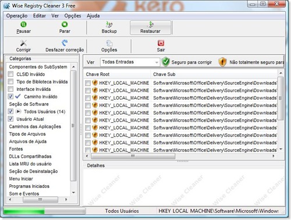Image resolution: width=291 pixels, height=220 pixels.
Task: Select Som e Eventos category
Action: [24, 194]
